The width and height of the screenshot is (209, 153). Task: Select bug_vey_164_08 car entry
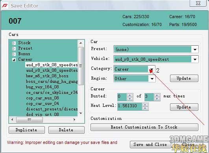(42, 87)
